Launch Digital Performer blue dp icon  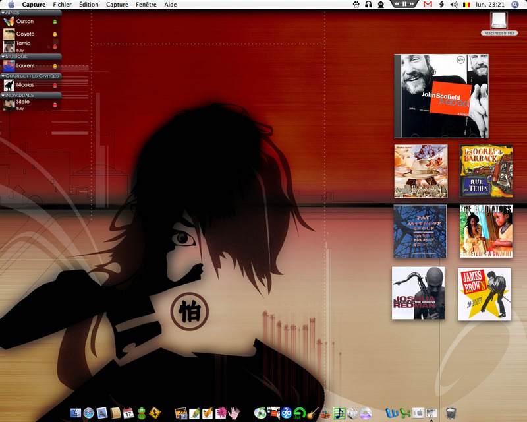[x=287, y=413]
